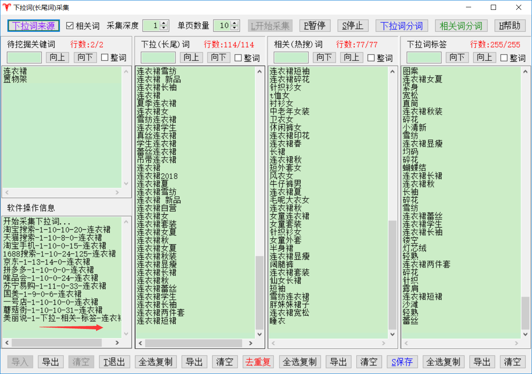This screenshot has width=532, height=374.
Task: Click the application logo icon in title bar
Action: (7, 7)
